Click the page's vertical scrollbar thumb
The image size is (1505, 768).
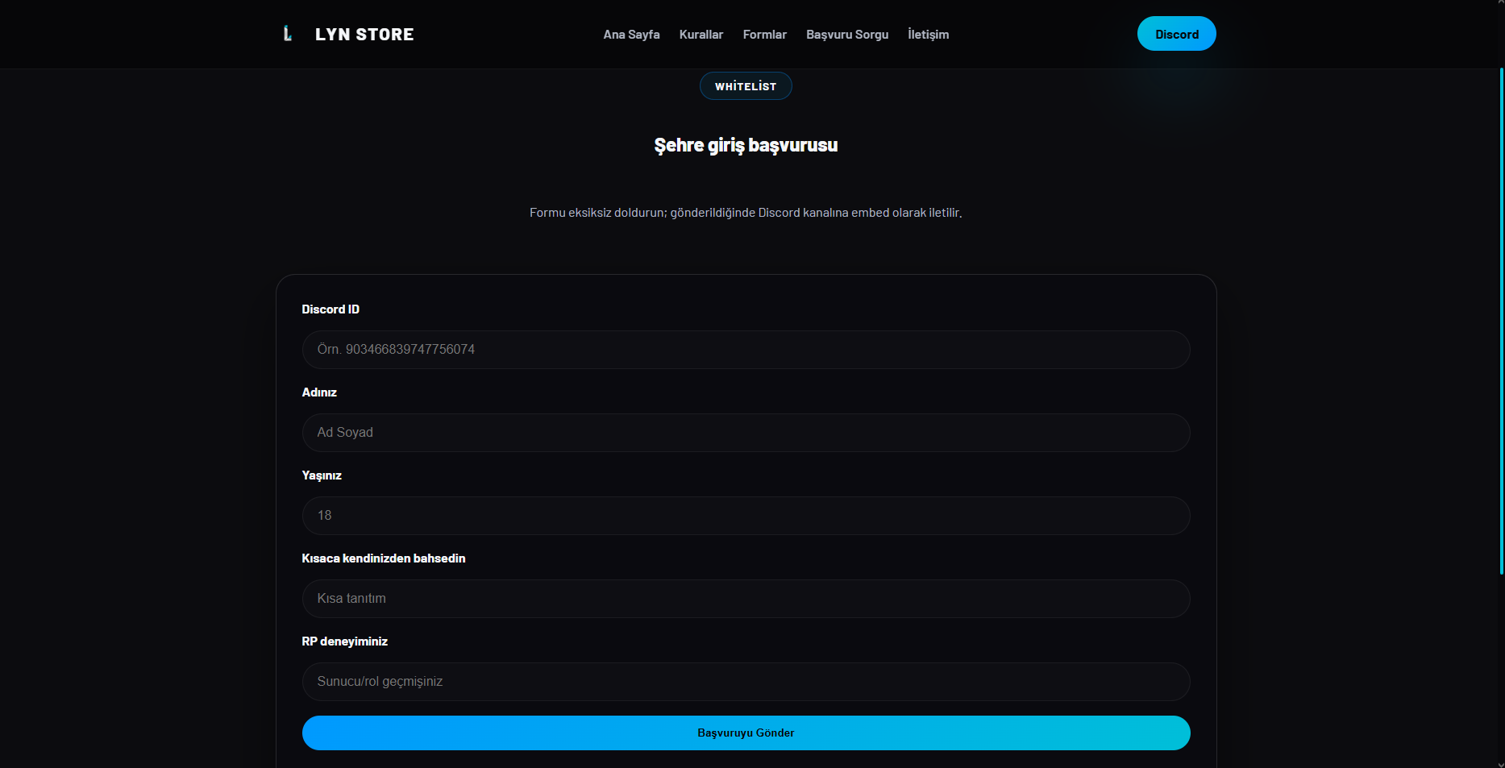1501,322
